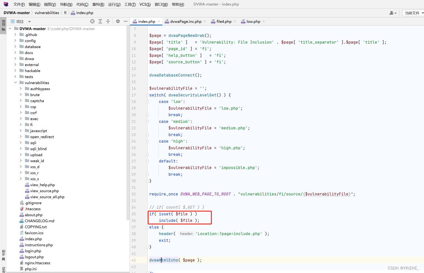Toggle fold marker at line 29 break

tap(147, 174)
